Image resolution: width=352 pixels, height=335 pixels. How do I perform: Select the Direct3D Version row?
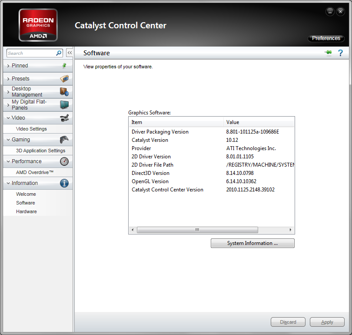(x=212, y=173)
